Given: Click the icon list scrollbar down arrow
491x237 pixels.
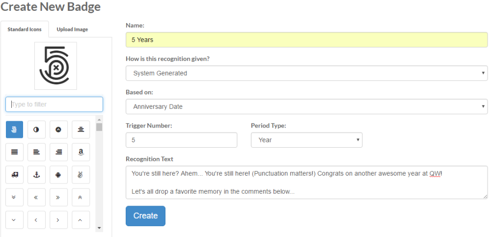Looking at the screenshot, I should 99,228.
